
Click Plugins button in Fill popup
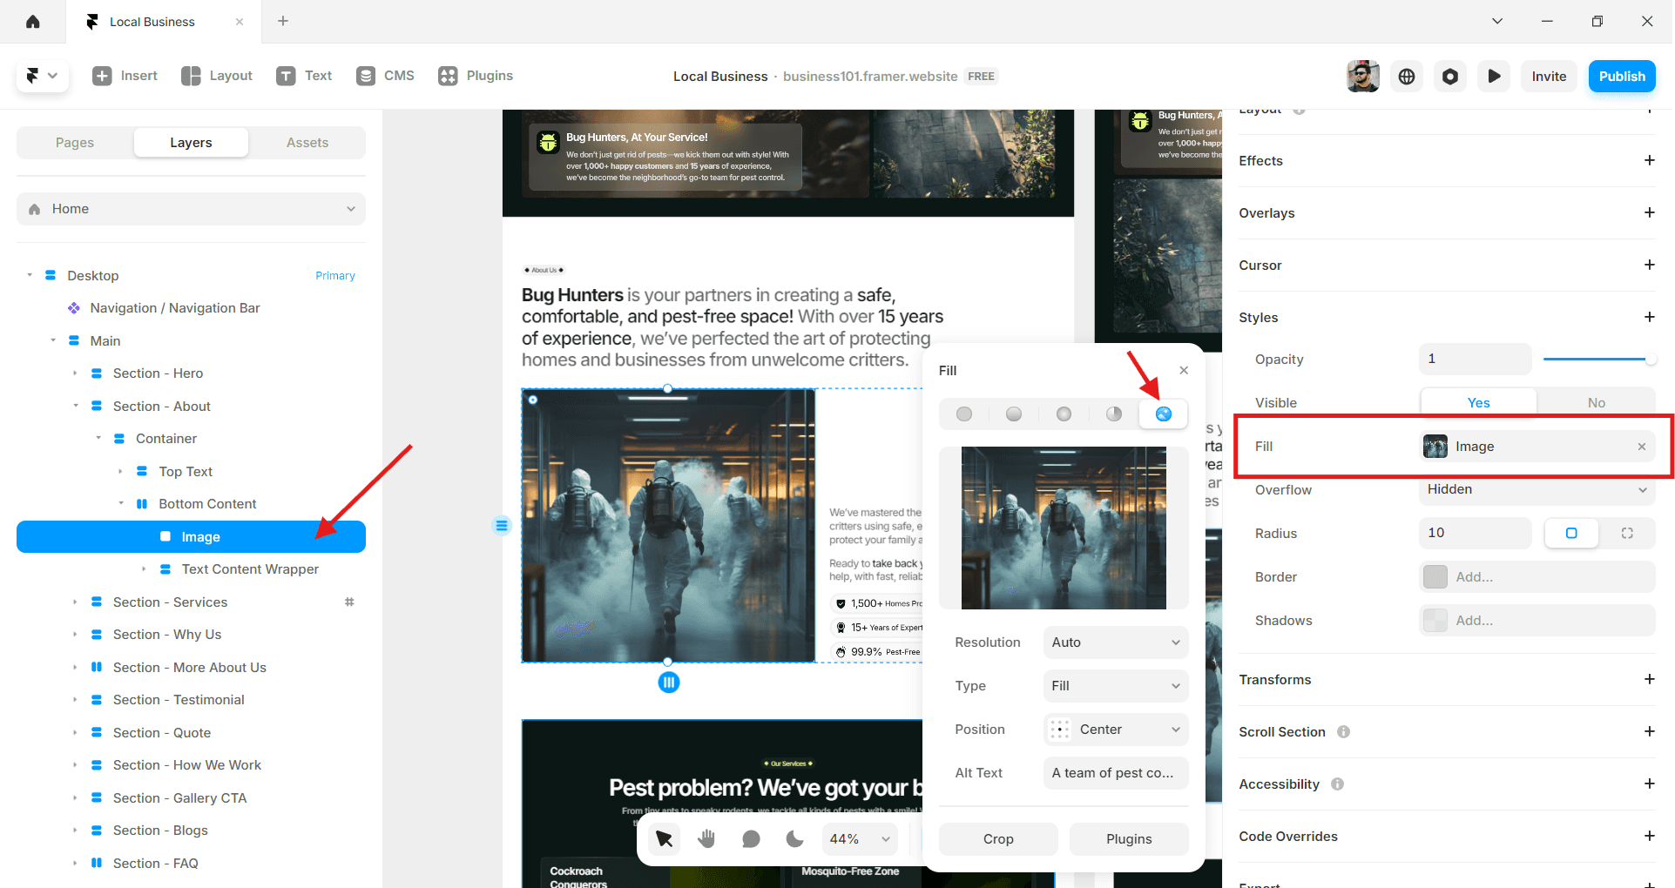pyautogui.click(x=1129, y=839)
